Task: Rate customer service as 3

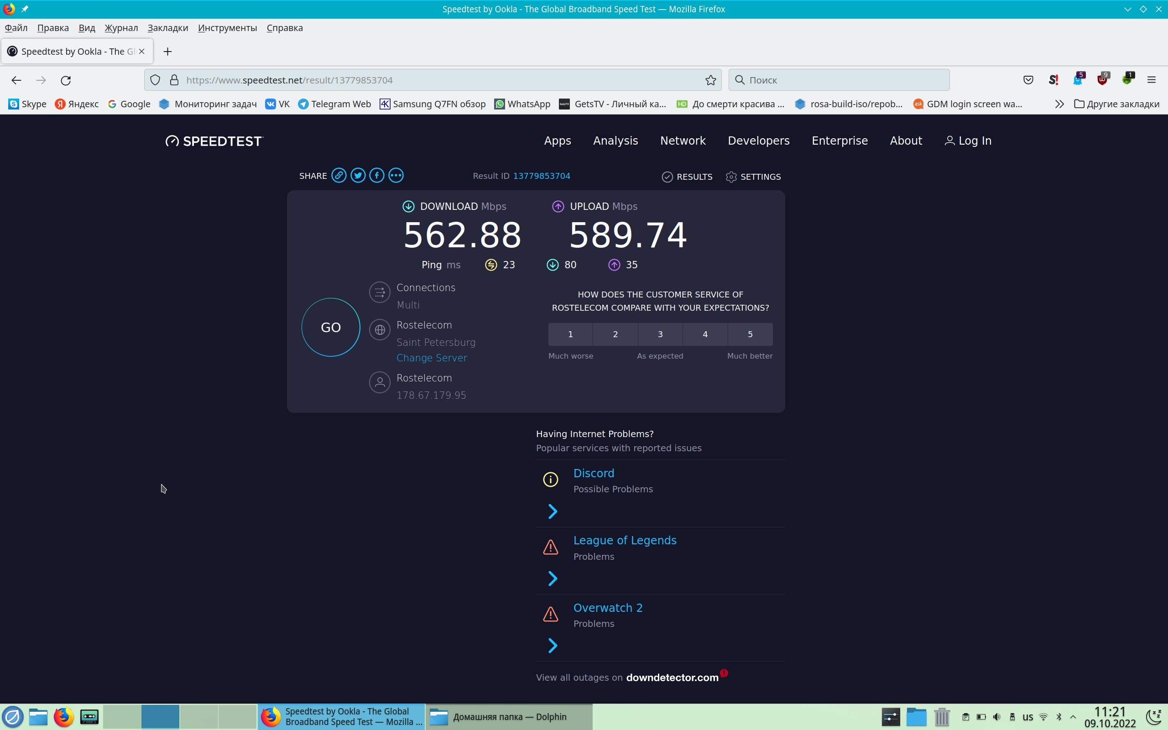Action: click(660, 334)
